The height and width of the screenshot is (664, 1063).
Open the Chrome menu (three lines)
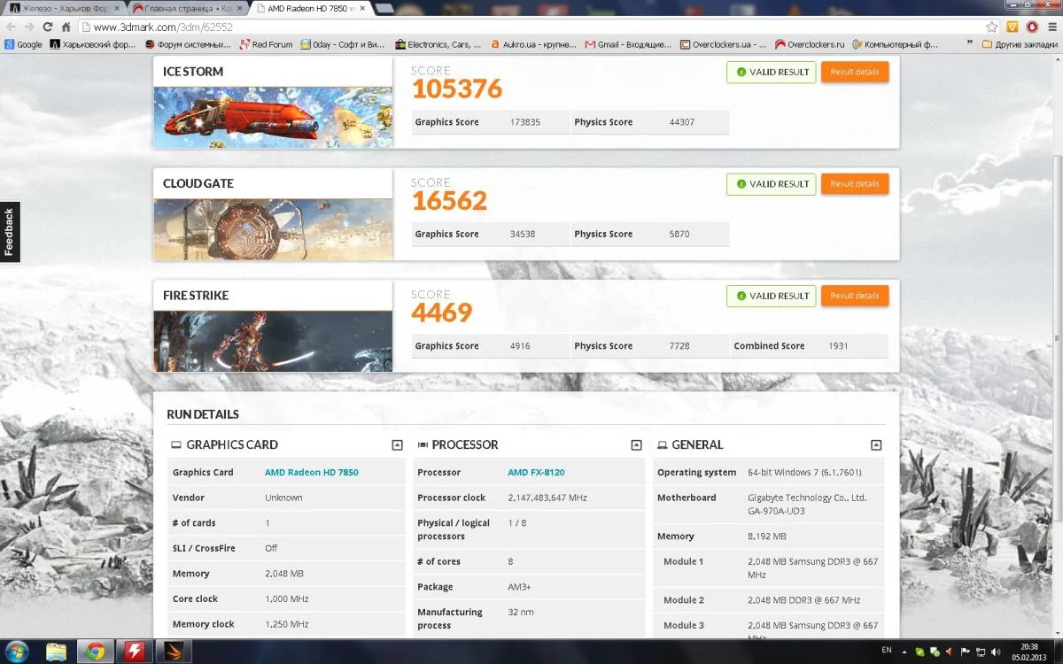(x=1051, y=27)
